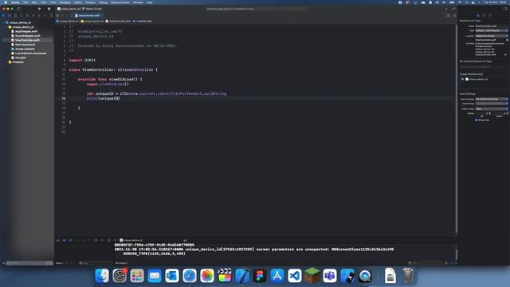Open System Preferences in the Dock

click(x=120, y=276)
